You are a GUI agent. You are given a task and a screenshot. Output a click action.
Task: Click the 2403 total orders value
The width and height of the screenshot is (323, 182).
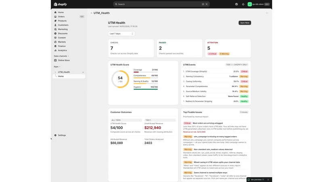coord(148,143)
